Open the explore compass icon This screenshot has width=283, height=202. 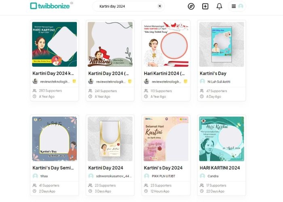191,6
